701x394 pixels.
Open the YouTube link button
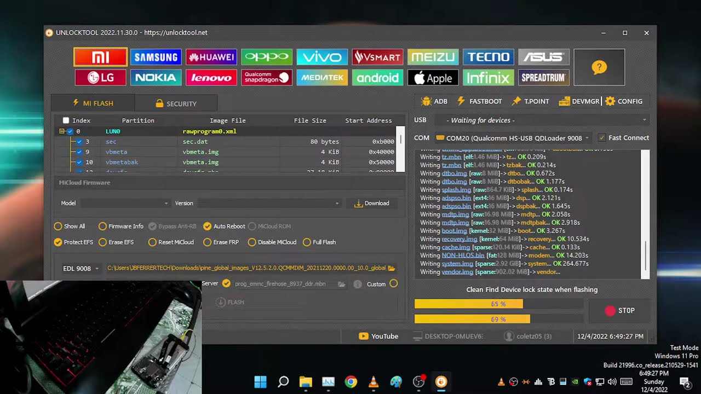click(x=378, y=336)
